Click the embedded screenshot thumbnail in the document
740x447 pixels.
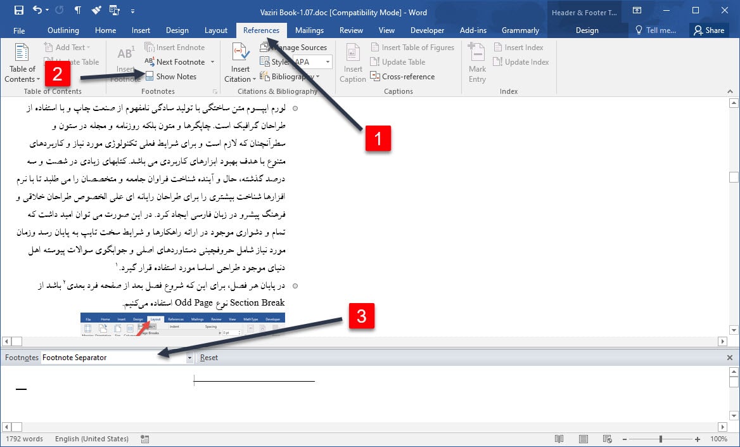(182, 324)
